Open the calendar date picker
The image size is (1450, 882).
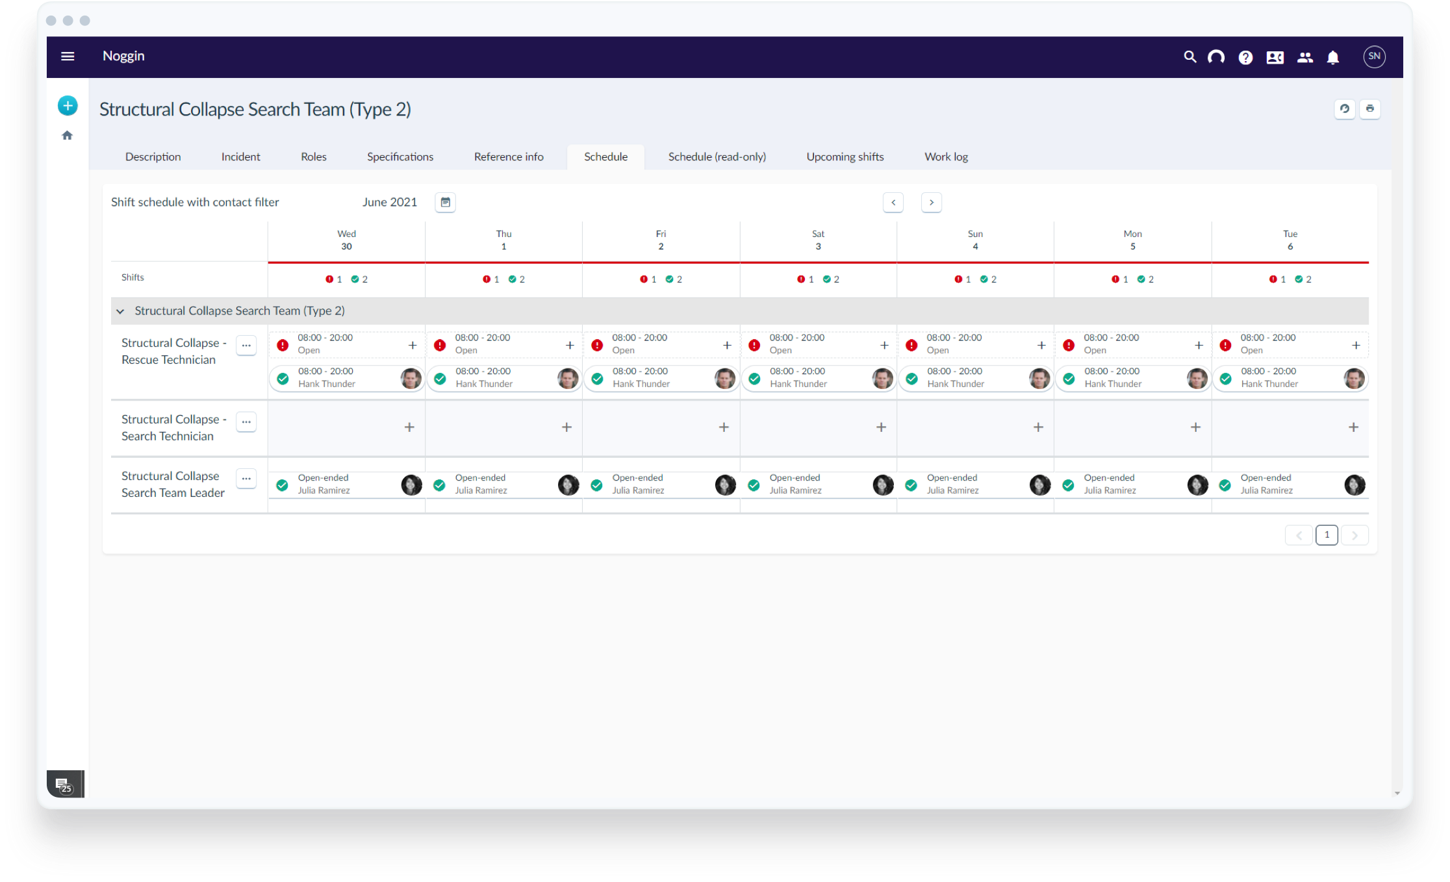point(445,202)
